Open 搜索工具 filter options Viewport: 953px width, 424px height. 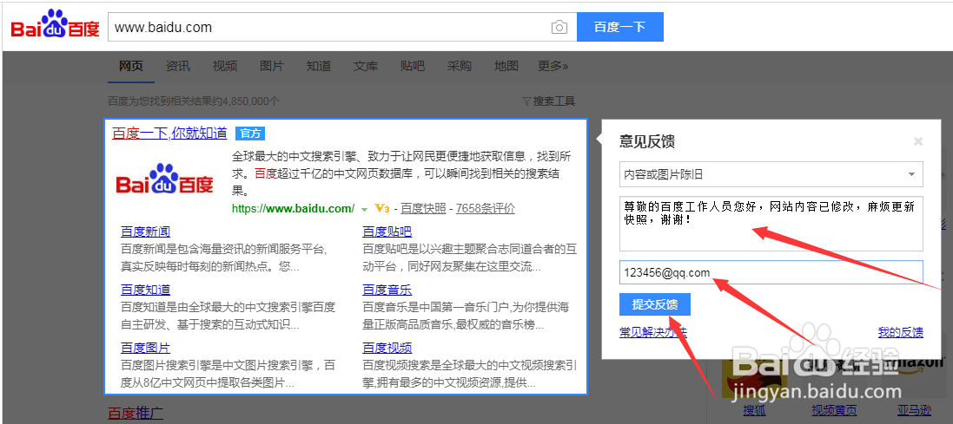point(548,101)
